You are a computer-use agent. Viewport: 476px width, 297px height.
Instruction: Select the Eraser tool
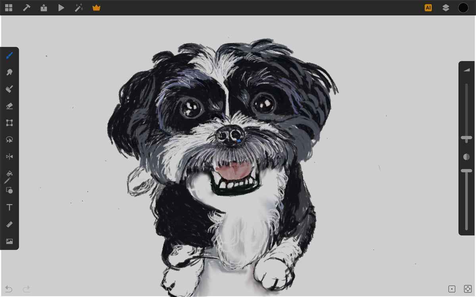pos(10,106)
